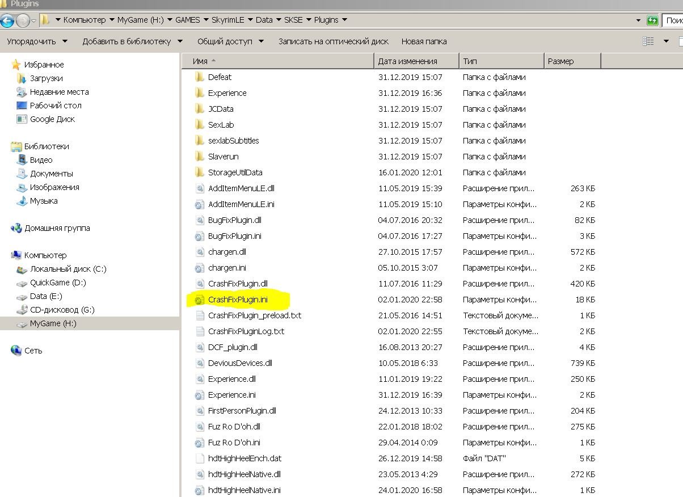This screenshot has width=683, height=497.
Task: Expand the Добавить в библиотеку dropdown
Action: click(132, 41)
